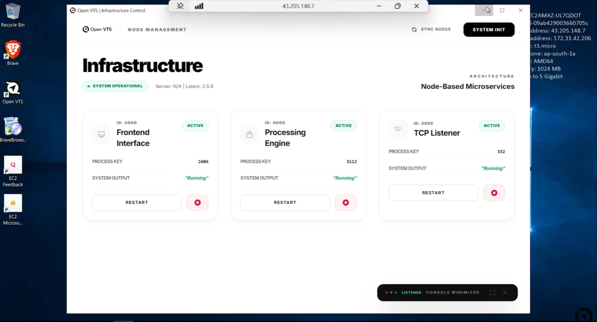Stop the TCP Listener node

coord(494,193)
